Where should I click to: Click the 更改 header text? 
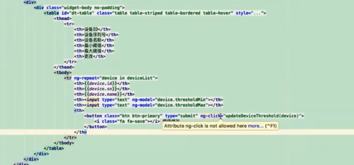tap(89, 56)
